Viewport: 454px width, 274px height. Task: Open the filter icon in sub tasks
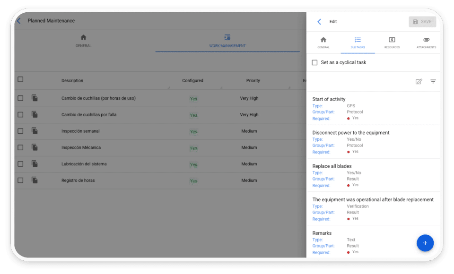433,82
